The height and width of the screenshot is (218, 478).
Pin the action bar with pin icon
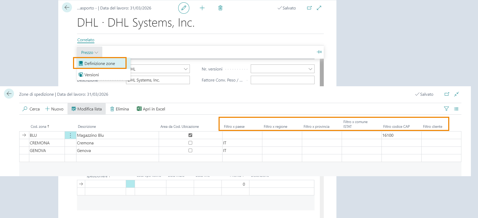tap(319, 52)
